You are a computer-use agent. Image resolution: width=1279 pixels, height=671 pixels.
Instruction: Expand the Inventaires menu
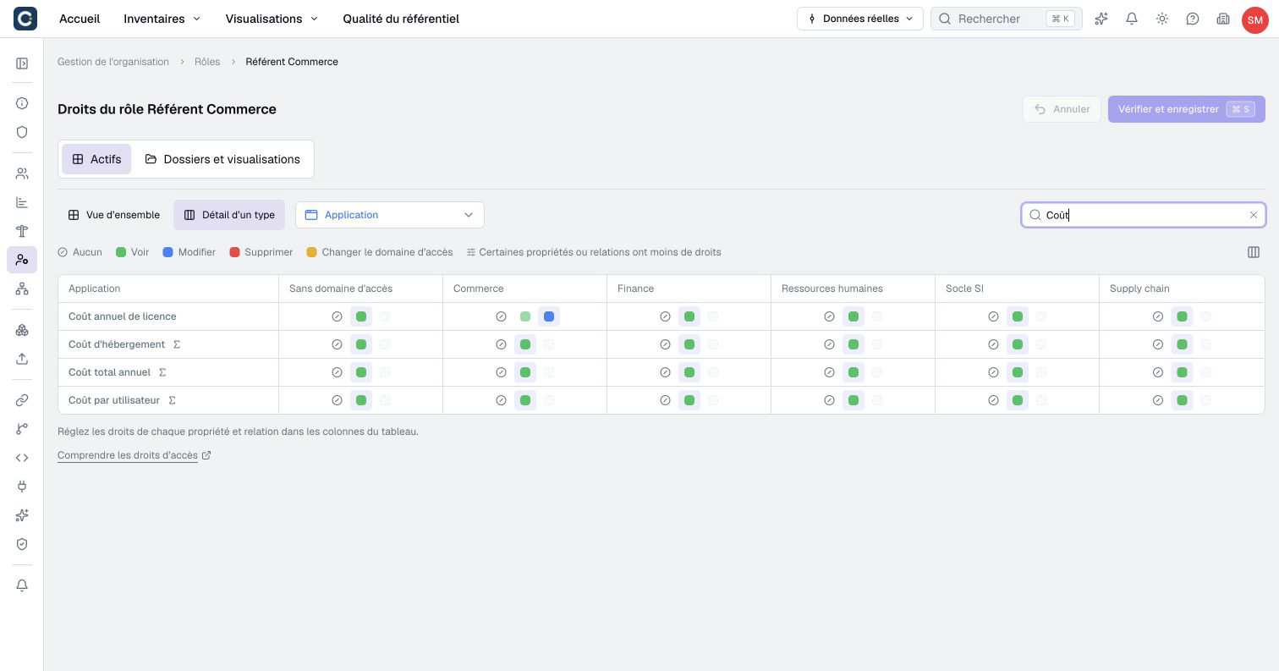pyautogui.click(x=162, y=19)
